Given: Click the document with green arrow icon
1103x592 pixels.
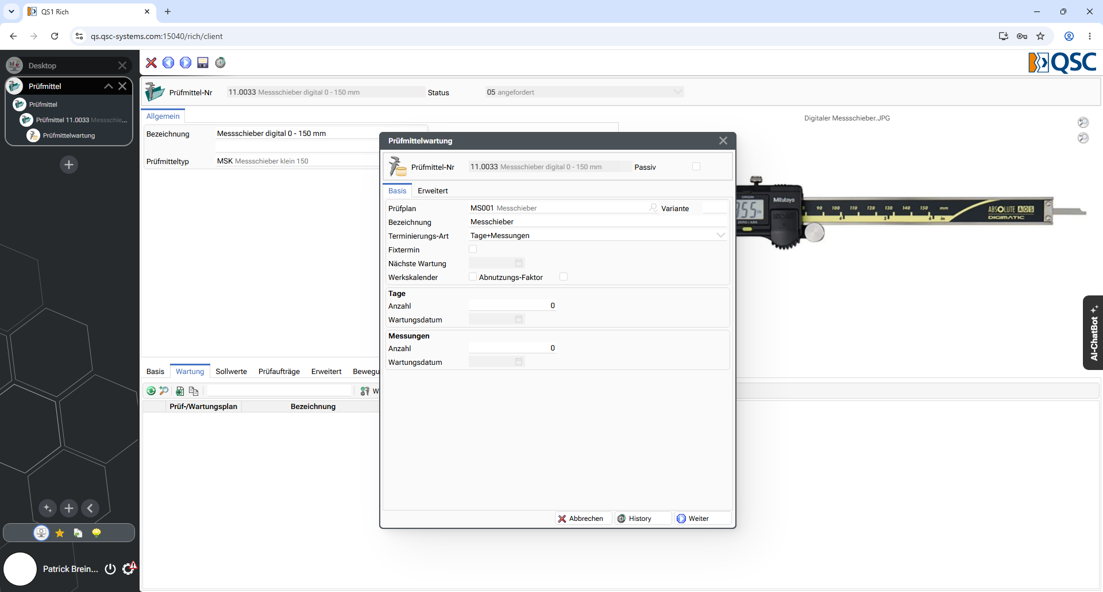Looking at the screenshot, I should coord(78,533).
